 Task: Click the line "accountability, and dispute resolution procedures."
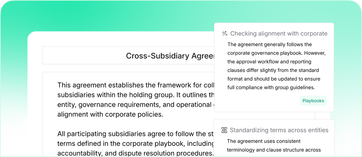coord(135,153)
